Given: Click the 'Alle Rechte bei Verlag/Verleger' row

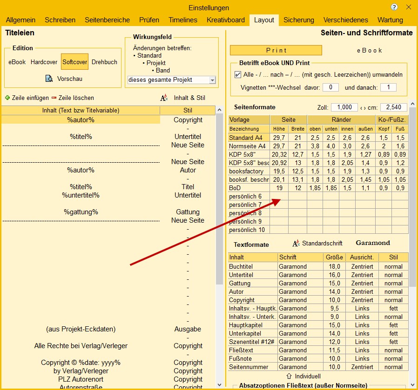Looking at the screenshot, I should point(81,346).
